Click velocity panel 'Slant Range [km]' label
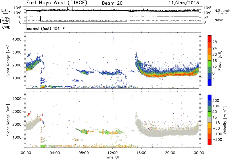 (8, 120)
